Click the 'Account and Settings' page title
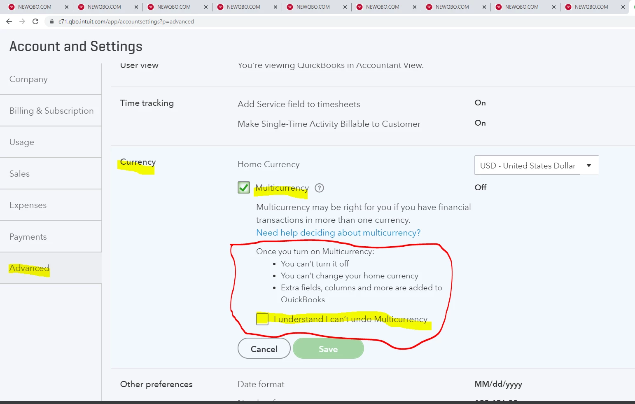Screen dimensions: 635x404 [76, 46]
